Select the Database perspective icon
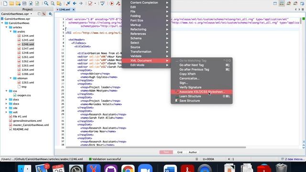 pyautogui.click(x=302, y=3)
